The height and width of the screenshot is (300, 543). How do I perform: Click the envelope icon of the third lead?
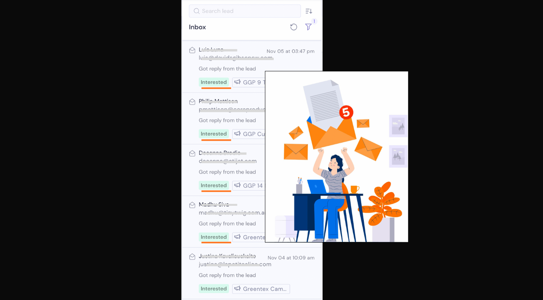click(192, 153)
